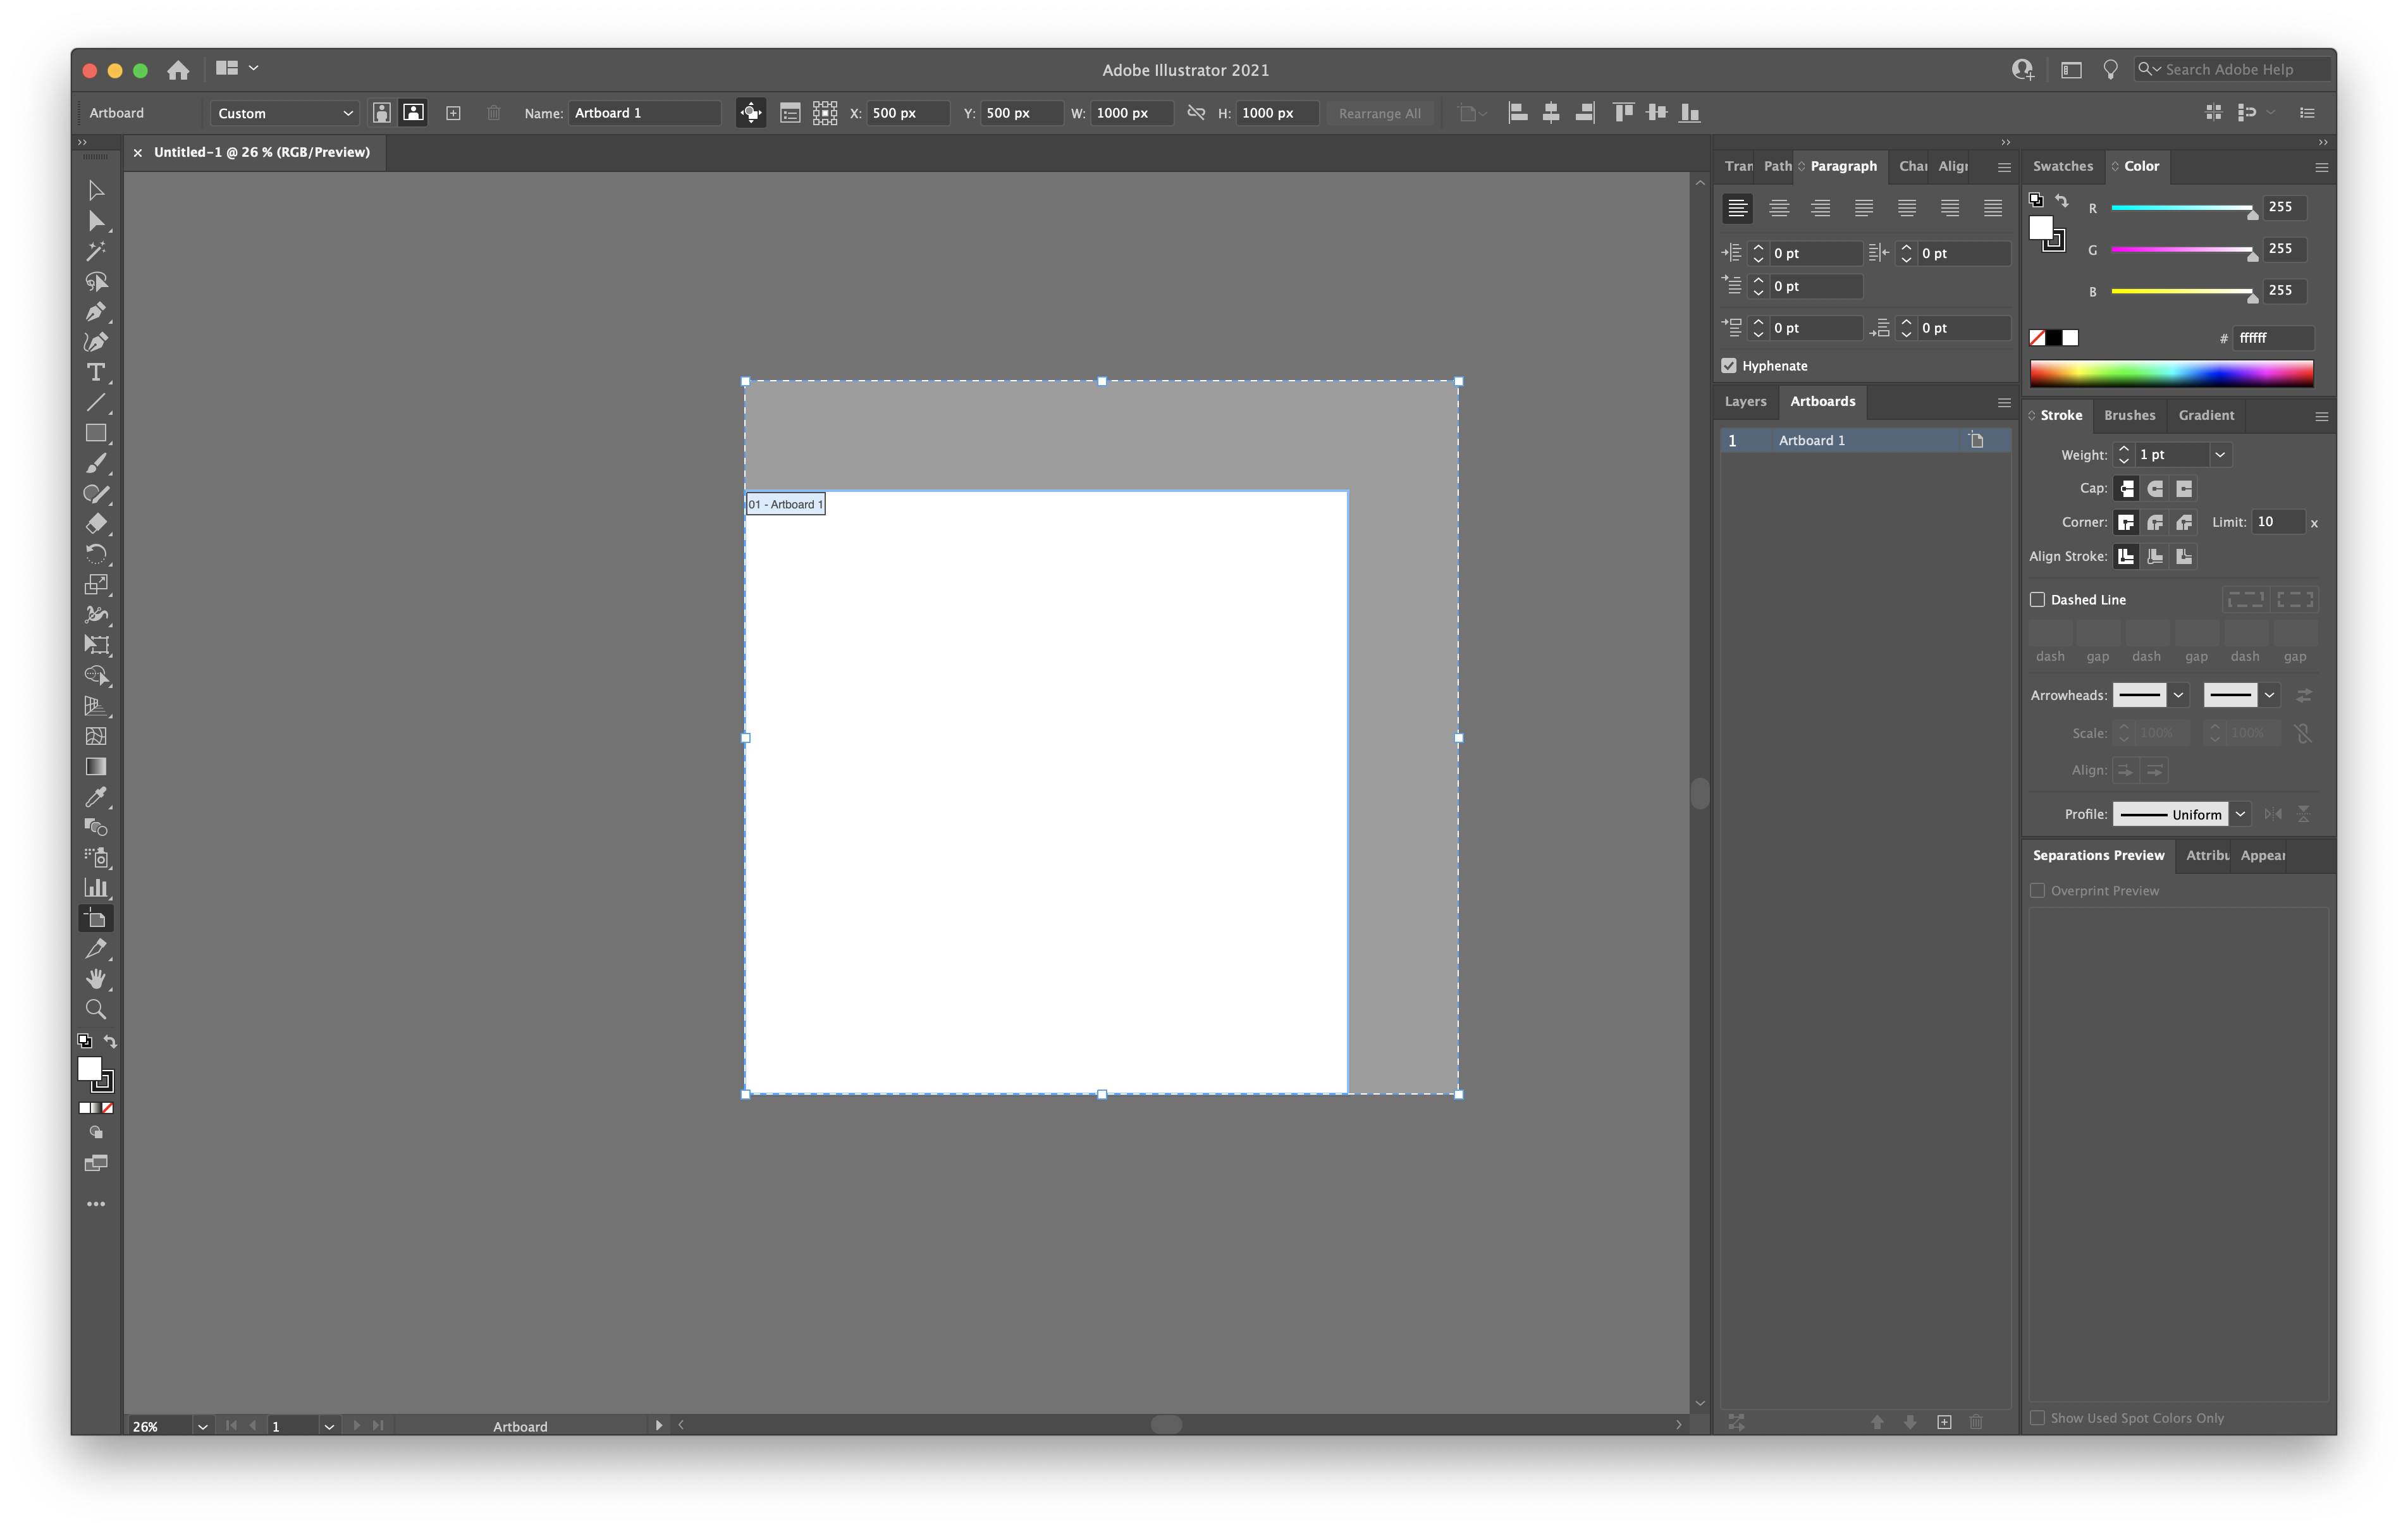Screen dimensions: 2408x1529
Task: Open the artboard navigation number dropdown
Action: [x=329, y=1426]
